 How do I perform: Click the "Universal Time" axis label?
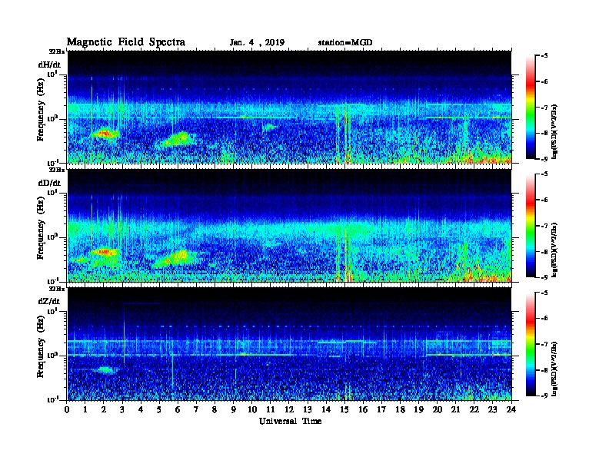pos(290,421)
